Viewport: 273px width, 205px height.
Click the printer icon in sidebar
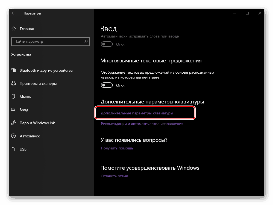pyautogui.click(x=13, y=83)
